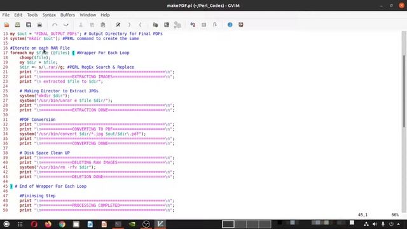Launch Opera from the taskbar
407x229 pixels.
[x=34, y=224]
